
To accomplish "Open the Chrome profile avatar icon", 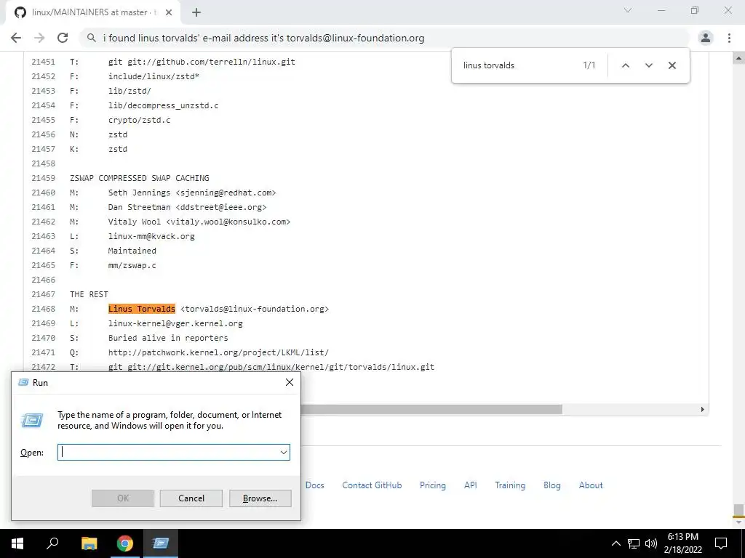I will pyautogui.click(x=706, y=38).
